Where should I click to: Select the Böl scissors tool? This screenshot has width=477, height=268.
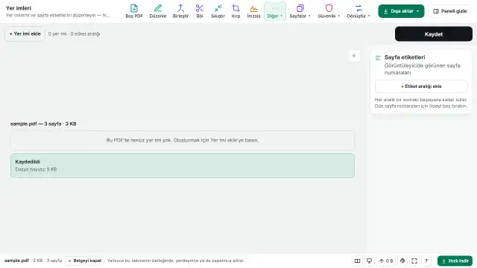click(x=200, y=11)
